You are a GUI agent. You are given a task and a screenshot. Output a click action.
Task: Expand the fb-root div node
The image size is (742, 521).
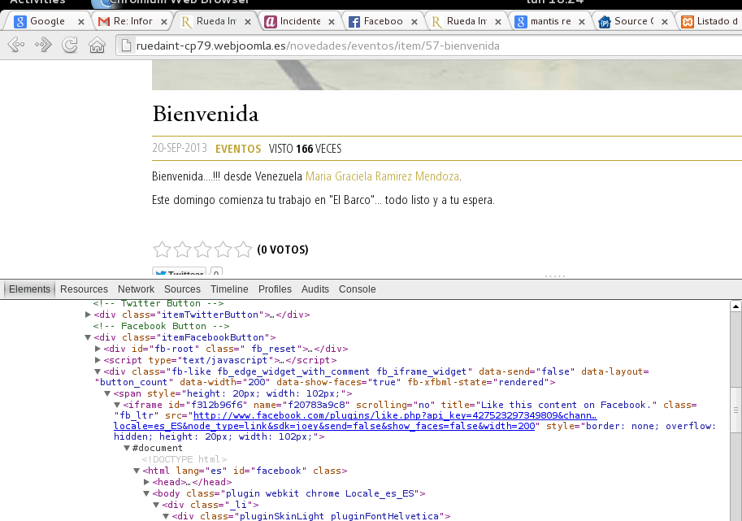point(98,349)
